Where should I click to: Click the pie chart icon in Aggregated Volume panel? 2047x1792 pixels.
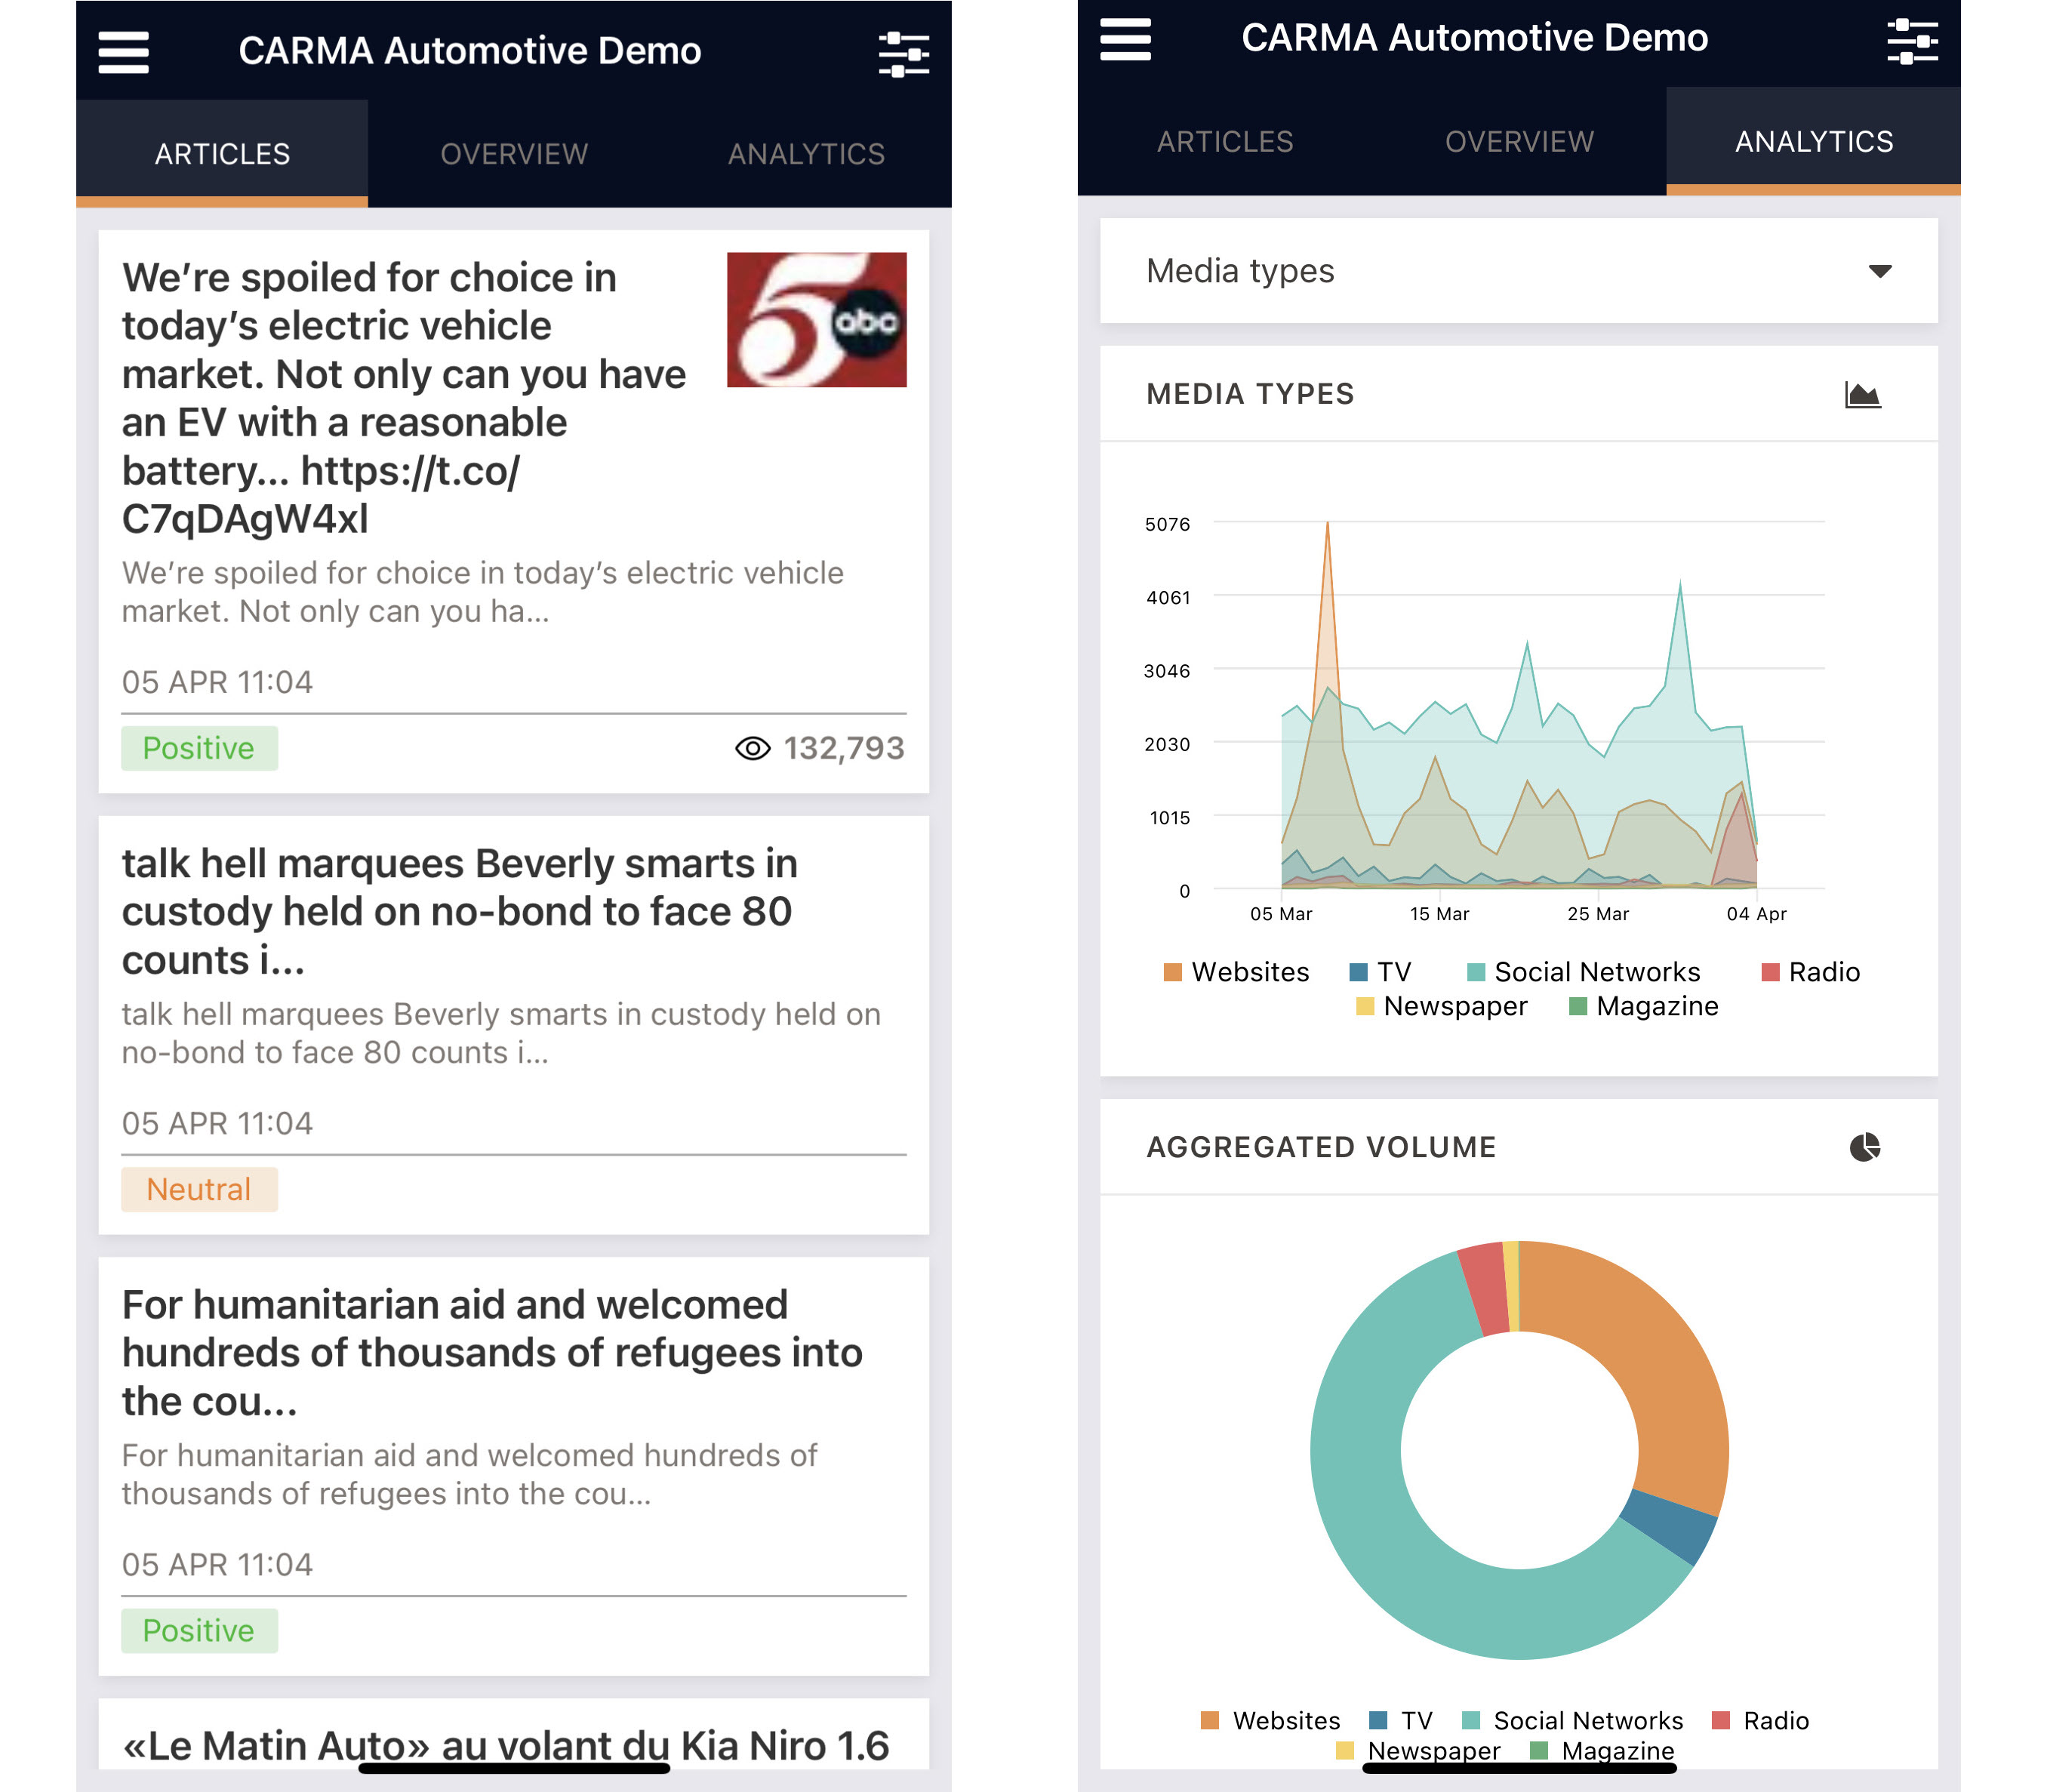[1865, 1147]
